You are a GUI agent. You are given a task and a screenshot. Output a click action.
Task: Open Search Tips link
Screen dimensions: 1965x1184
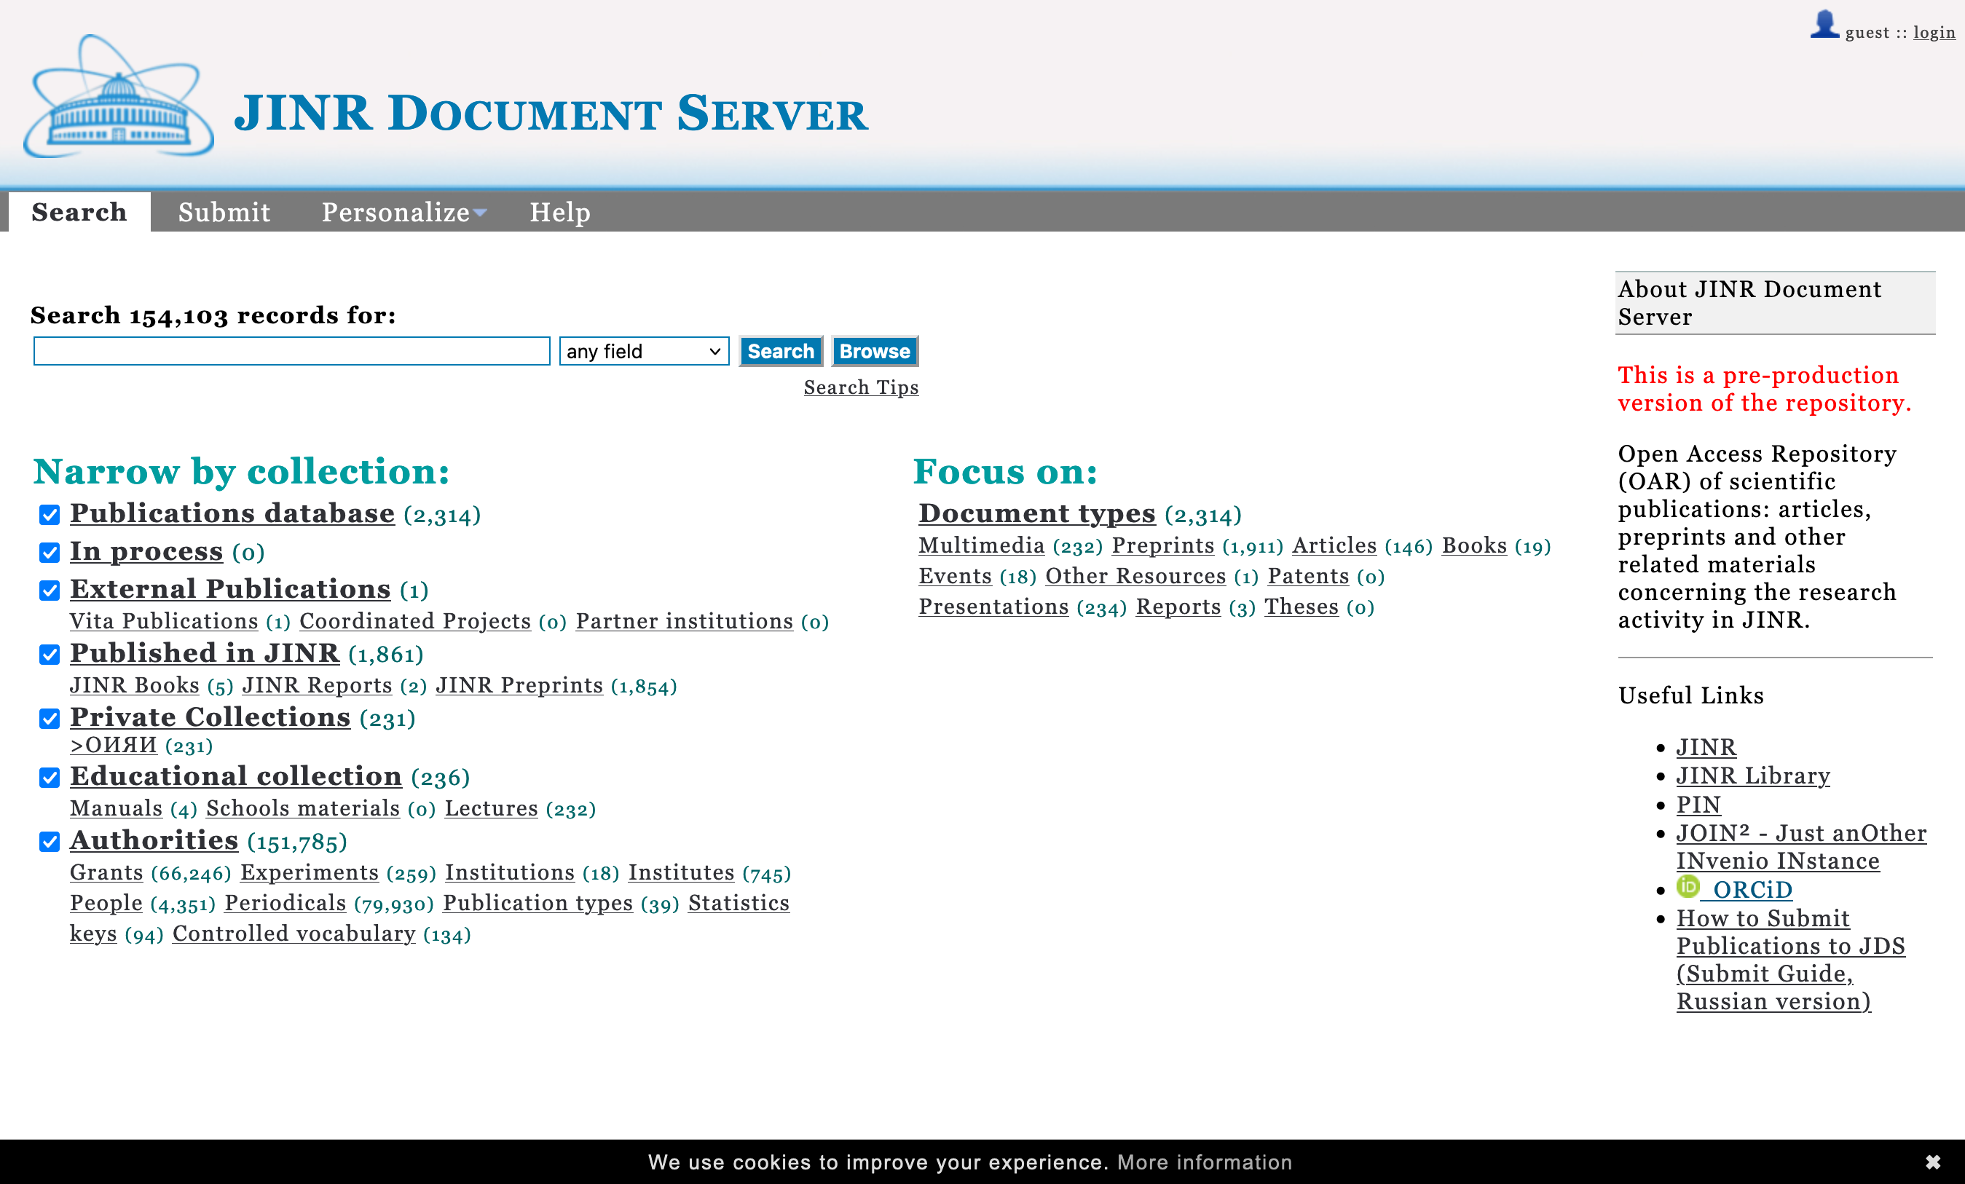click(x=860, y=387)
